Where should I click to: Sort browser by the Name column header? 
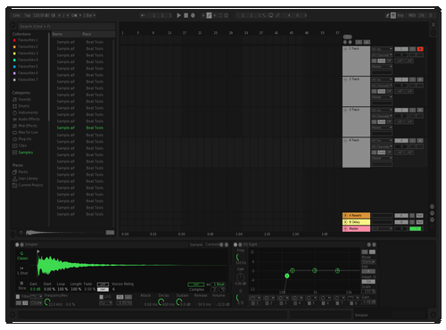click(x=66, y=34)
